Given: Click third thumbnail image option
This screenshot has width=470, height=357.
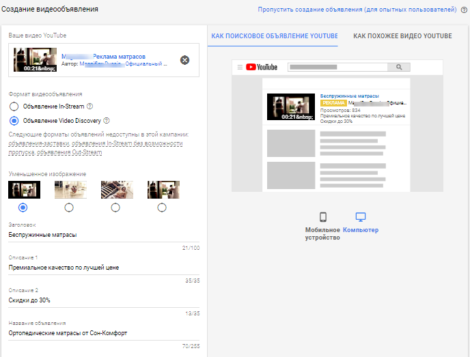Looking at the screenshot, I should tap(117, 190).
